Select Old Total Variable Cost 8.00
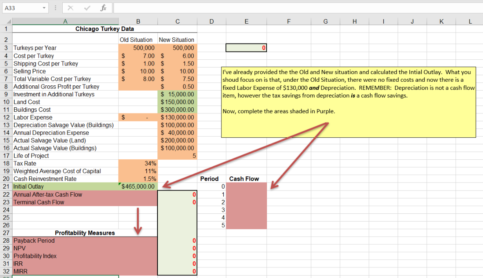Viewport: 483px width, 278px height. pyautogui.click(x=138, y=79)
